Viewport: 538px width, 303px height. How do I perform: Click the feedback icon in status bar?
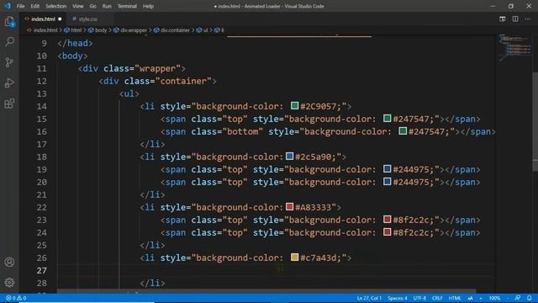pyautogui.click(x=518, y=298)
